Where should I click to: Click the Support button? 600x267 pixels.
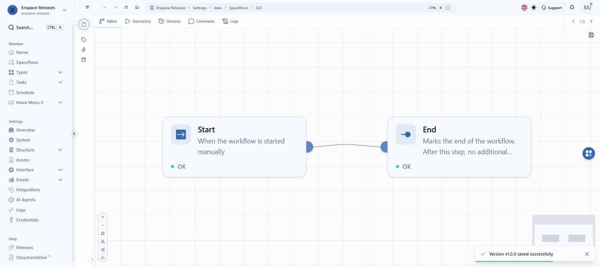[x=551, y=8]
